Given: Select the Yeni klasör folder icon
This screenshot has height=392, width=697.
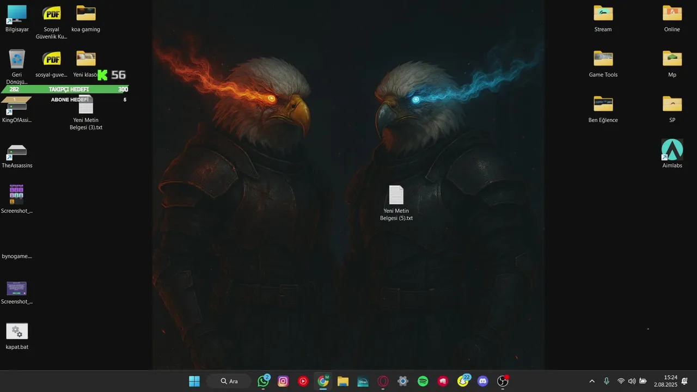Looking at the screenshot, I should (x=85, y=58).
